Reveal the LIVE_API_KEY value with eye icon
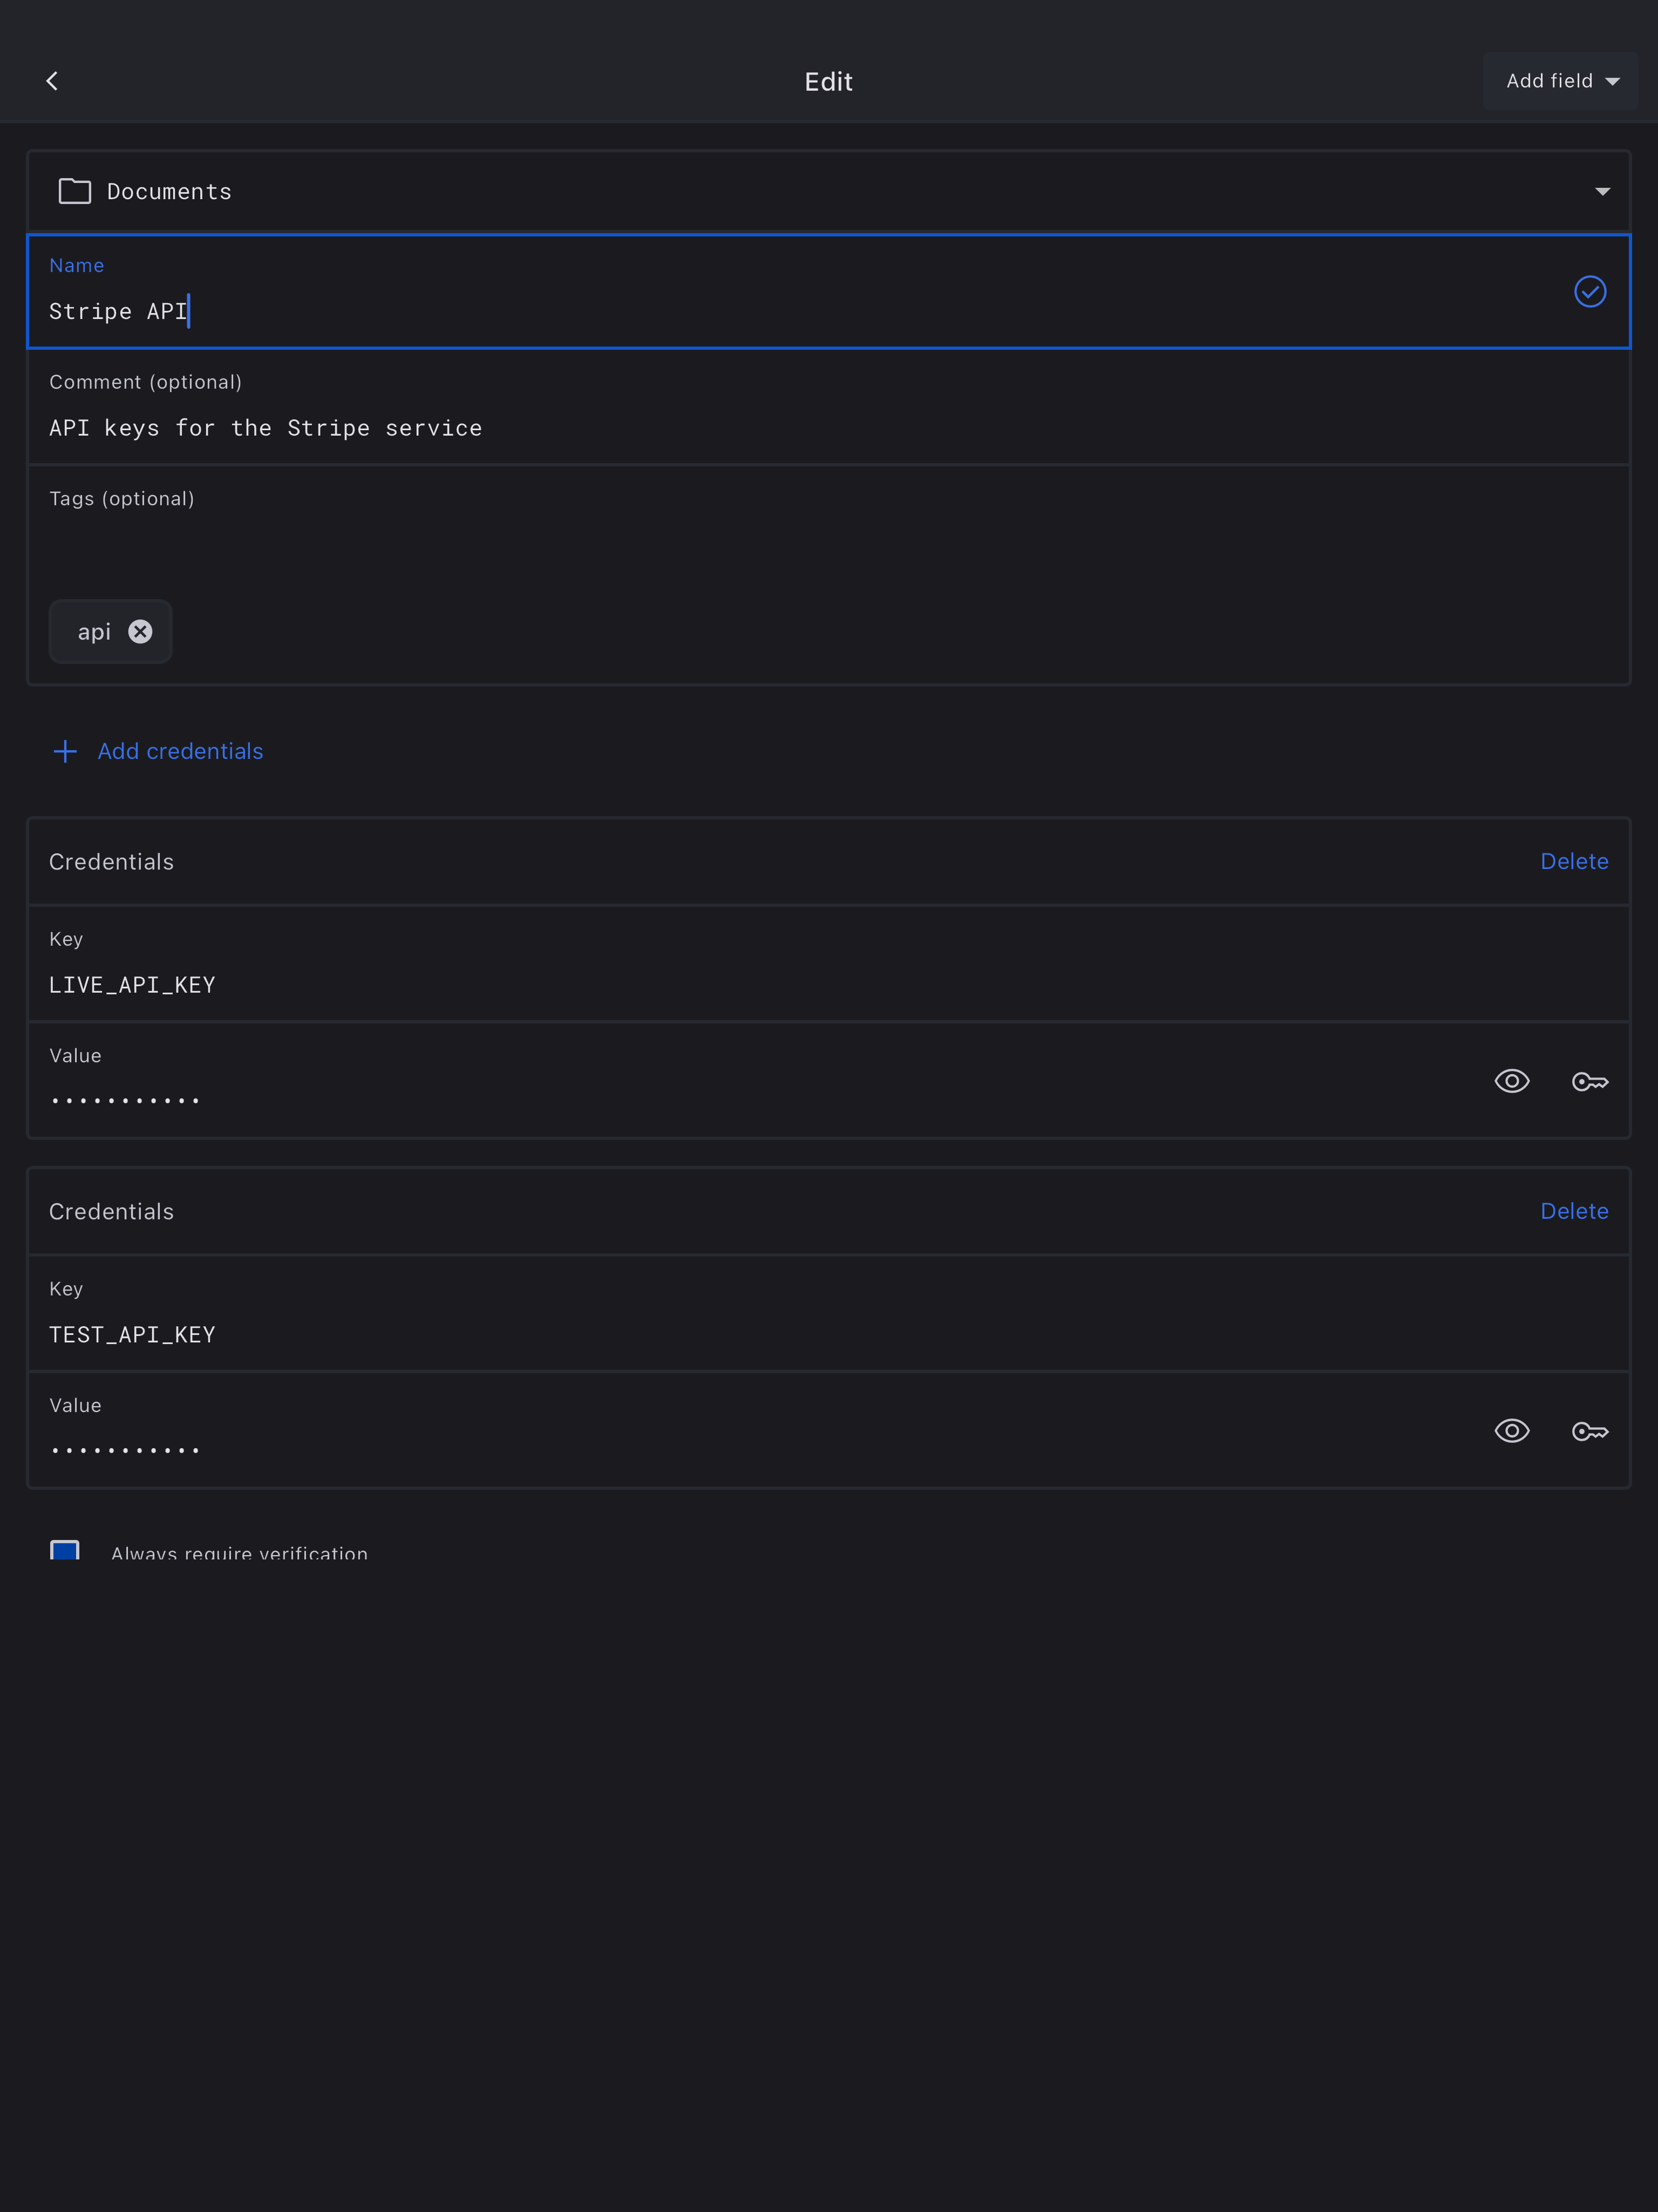This screenshot has height=2212, width=1658. (1511, 1081)
